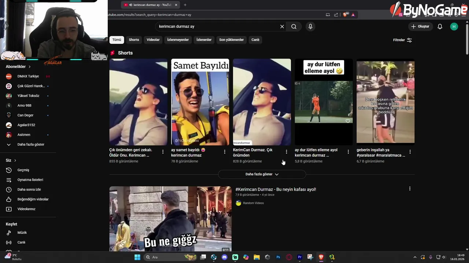Viewport: 469px width, 263px height.
Task: Open File Explorer from the taskbar
Action: (x=256, y=257)
